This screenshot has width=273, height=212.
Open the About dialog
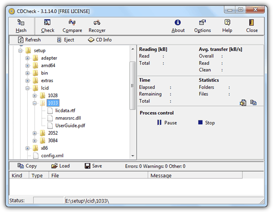point(178,26)
